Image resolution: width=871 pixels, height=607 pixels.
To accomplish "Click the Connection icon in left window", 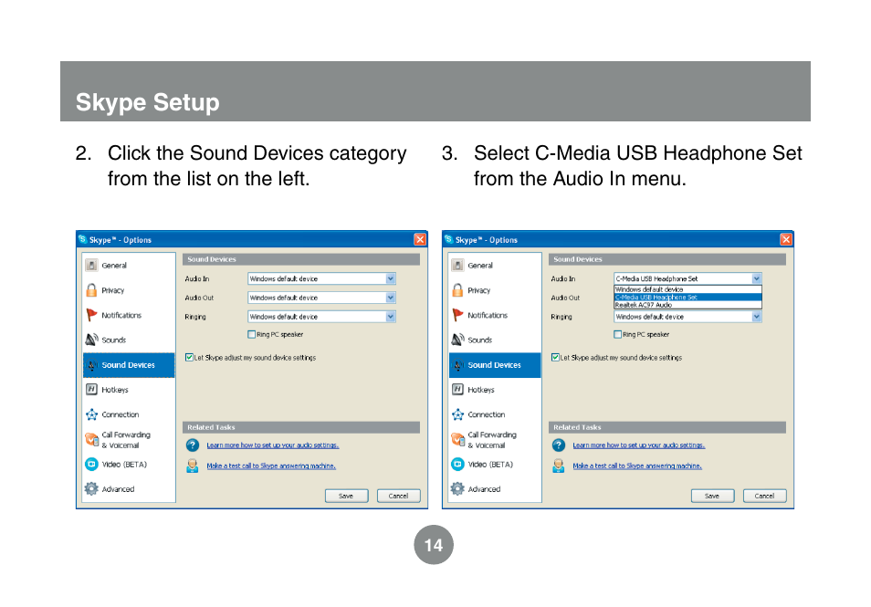I will [x=91, y=414].
